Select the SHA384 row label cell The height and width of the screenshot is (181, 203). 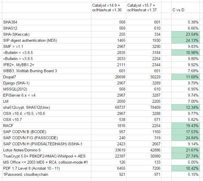point(47,22)
